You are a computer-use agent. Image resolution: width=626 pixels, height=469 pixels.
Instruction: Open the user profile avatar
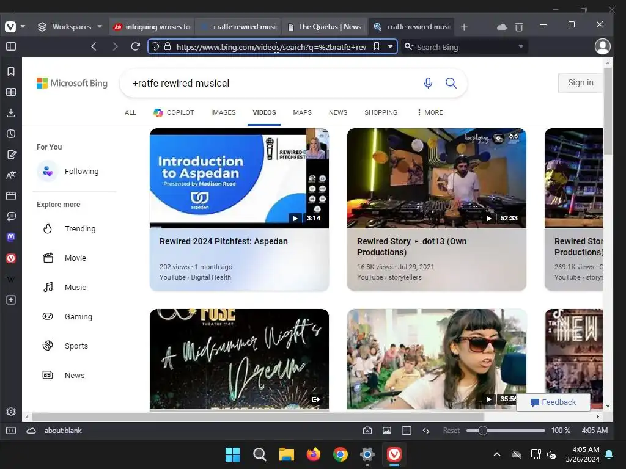(x=602, y=46)
